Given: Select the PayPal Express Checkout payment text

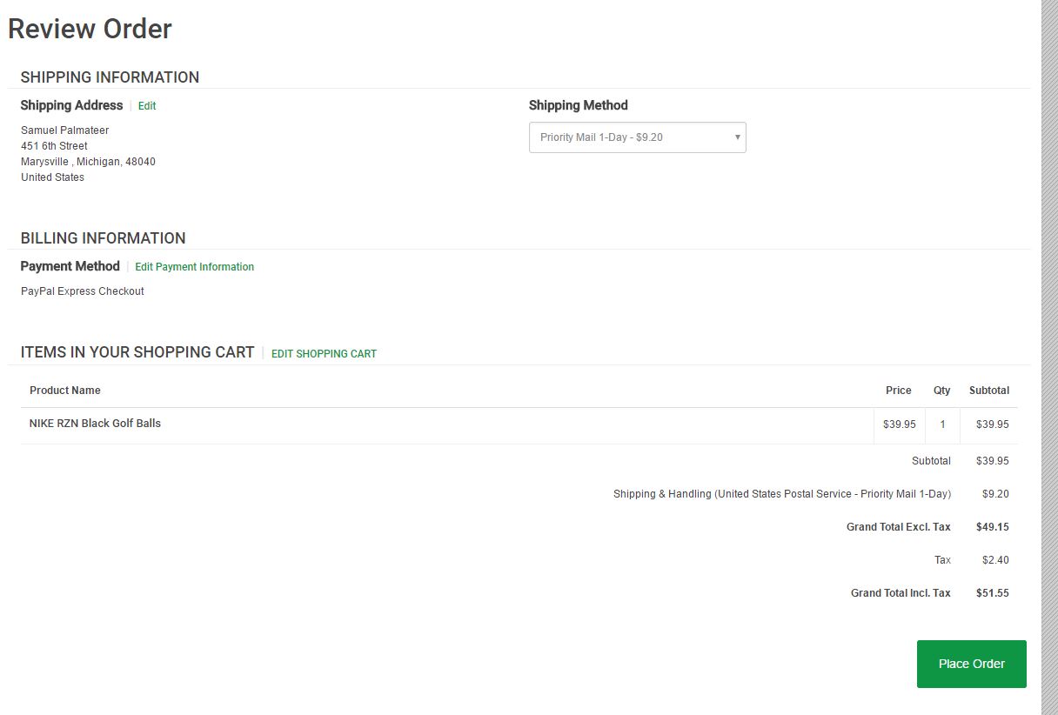Looking at the screenshot, I should (82, 291).
